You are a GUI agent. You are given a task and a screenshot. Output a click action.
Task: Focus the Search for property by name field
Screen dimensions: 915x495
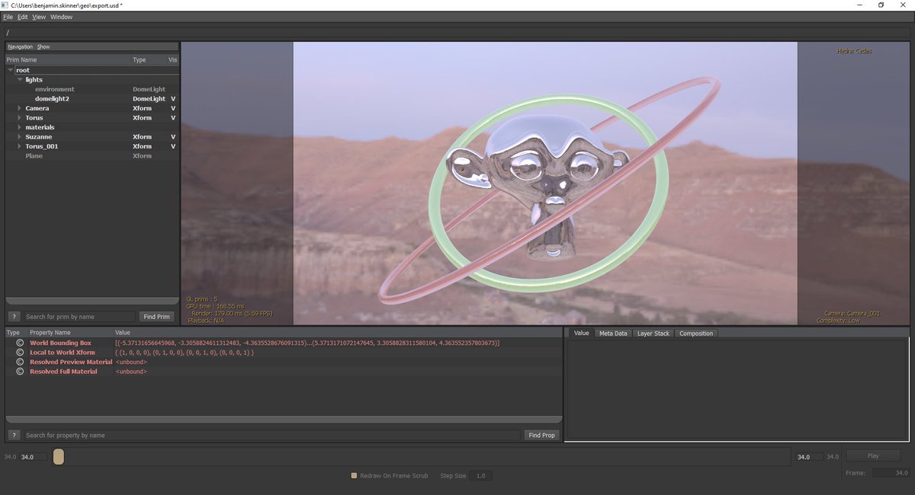271,435
